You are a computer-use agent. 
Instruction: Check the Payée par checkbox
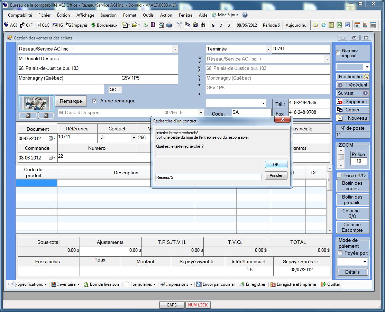click(340, 253)
